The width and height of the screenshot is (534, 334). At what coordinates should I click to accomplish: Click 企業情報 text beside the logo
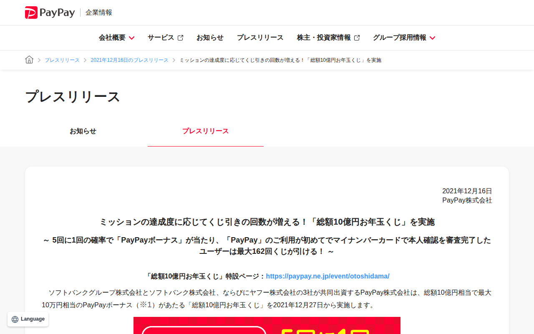(x=99, y=13)
